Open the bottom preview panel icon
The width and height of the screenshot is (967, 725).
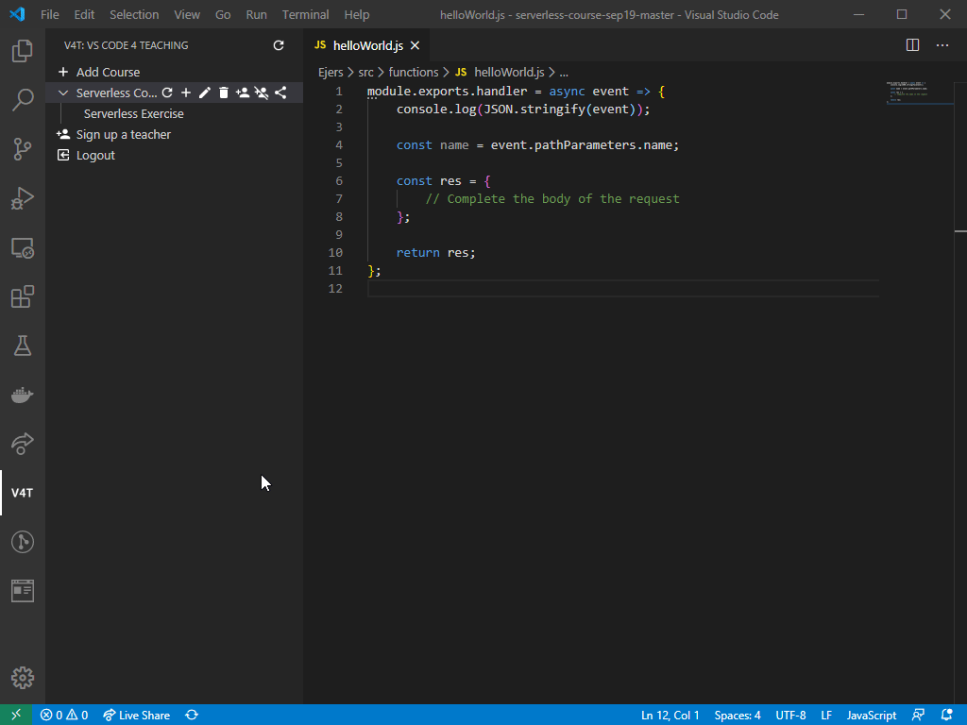coord(23,591)
